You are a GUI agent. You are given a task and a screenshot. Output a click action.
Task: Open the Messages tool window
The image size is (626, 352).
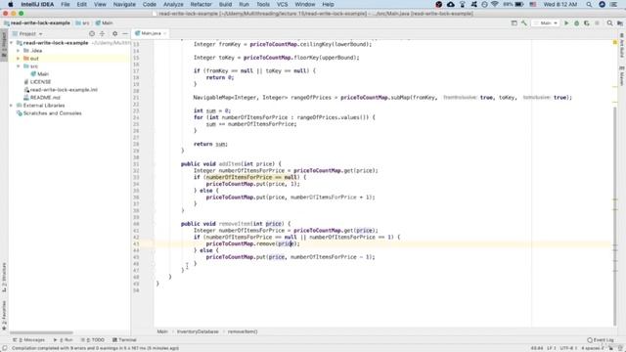coord(28,340)
